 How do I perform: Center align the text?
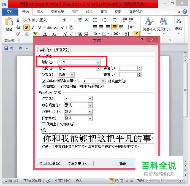coord(101,27)
